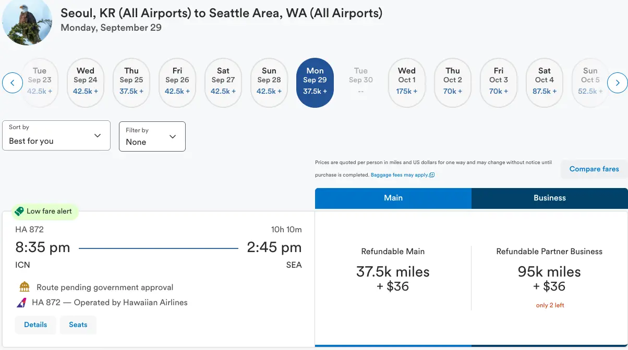Click the next dates right arrow
Image resolution: width=628 pixels, height=350 pixels.
617,83
